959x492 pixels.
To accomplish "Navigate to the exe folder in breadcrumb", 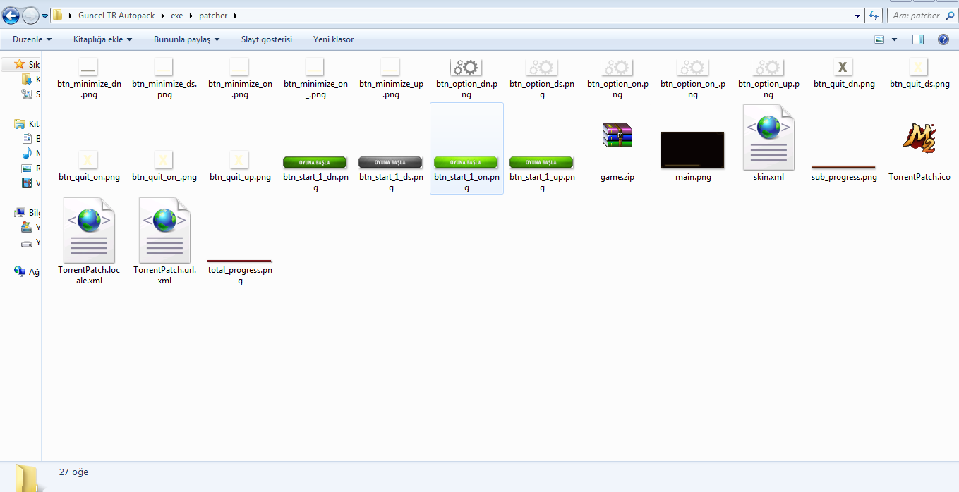I will coord(176,16).
